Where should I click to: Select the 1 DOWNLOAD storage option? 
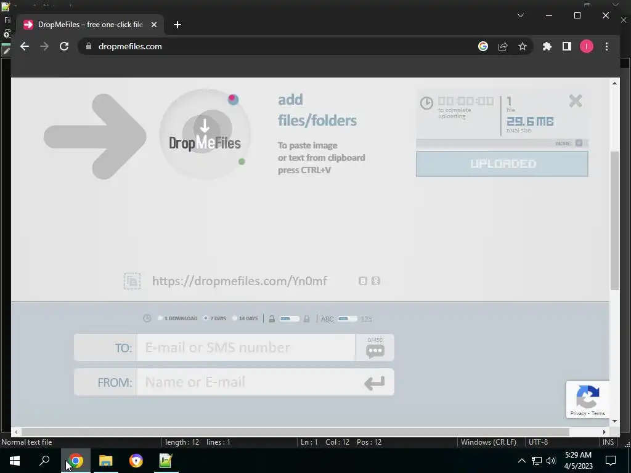(x=177, y=318)
